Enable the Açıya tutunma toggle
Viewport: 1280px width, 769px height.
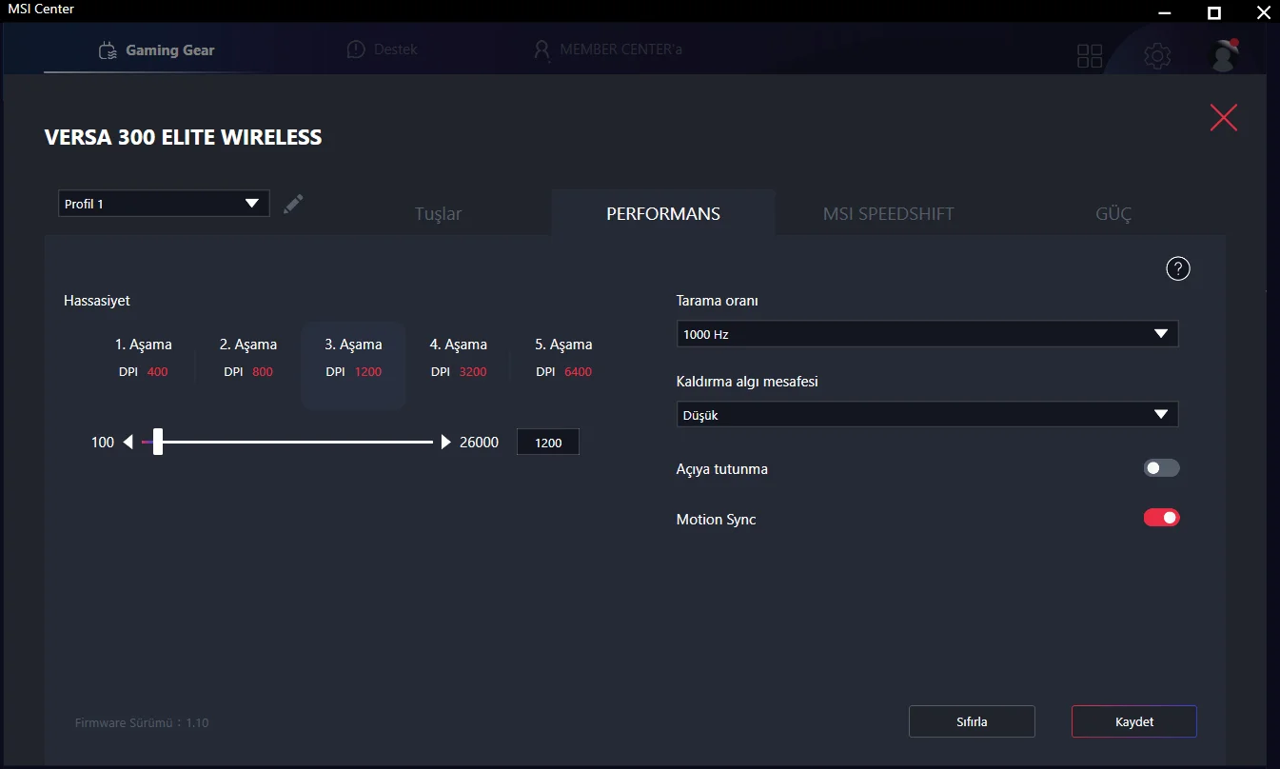(x=1161, y=468)
